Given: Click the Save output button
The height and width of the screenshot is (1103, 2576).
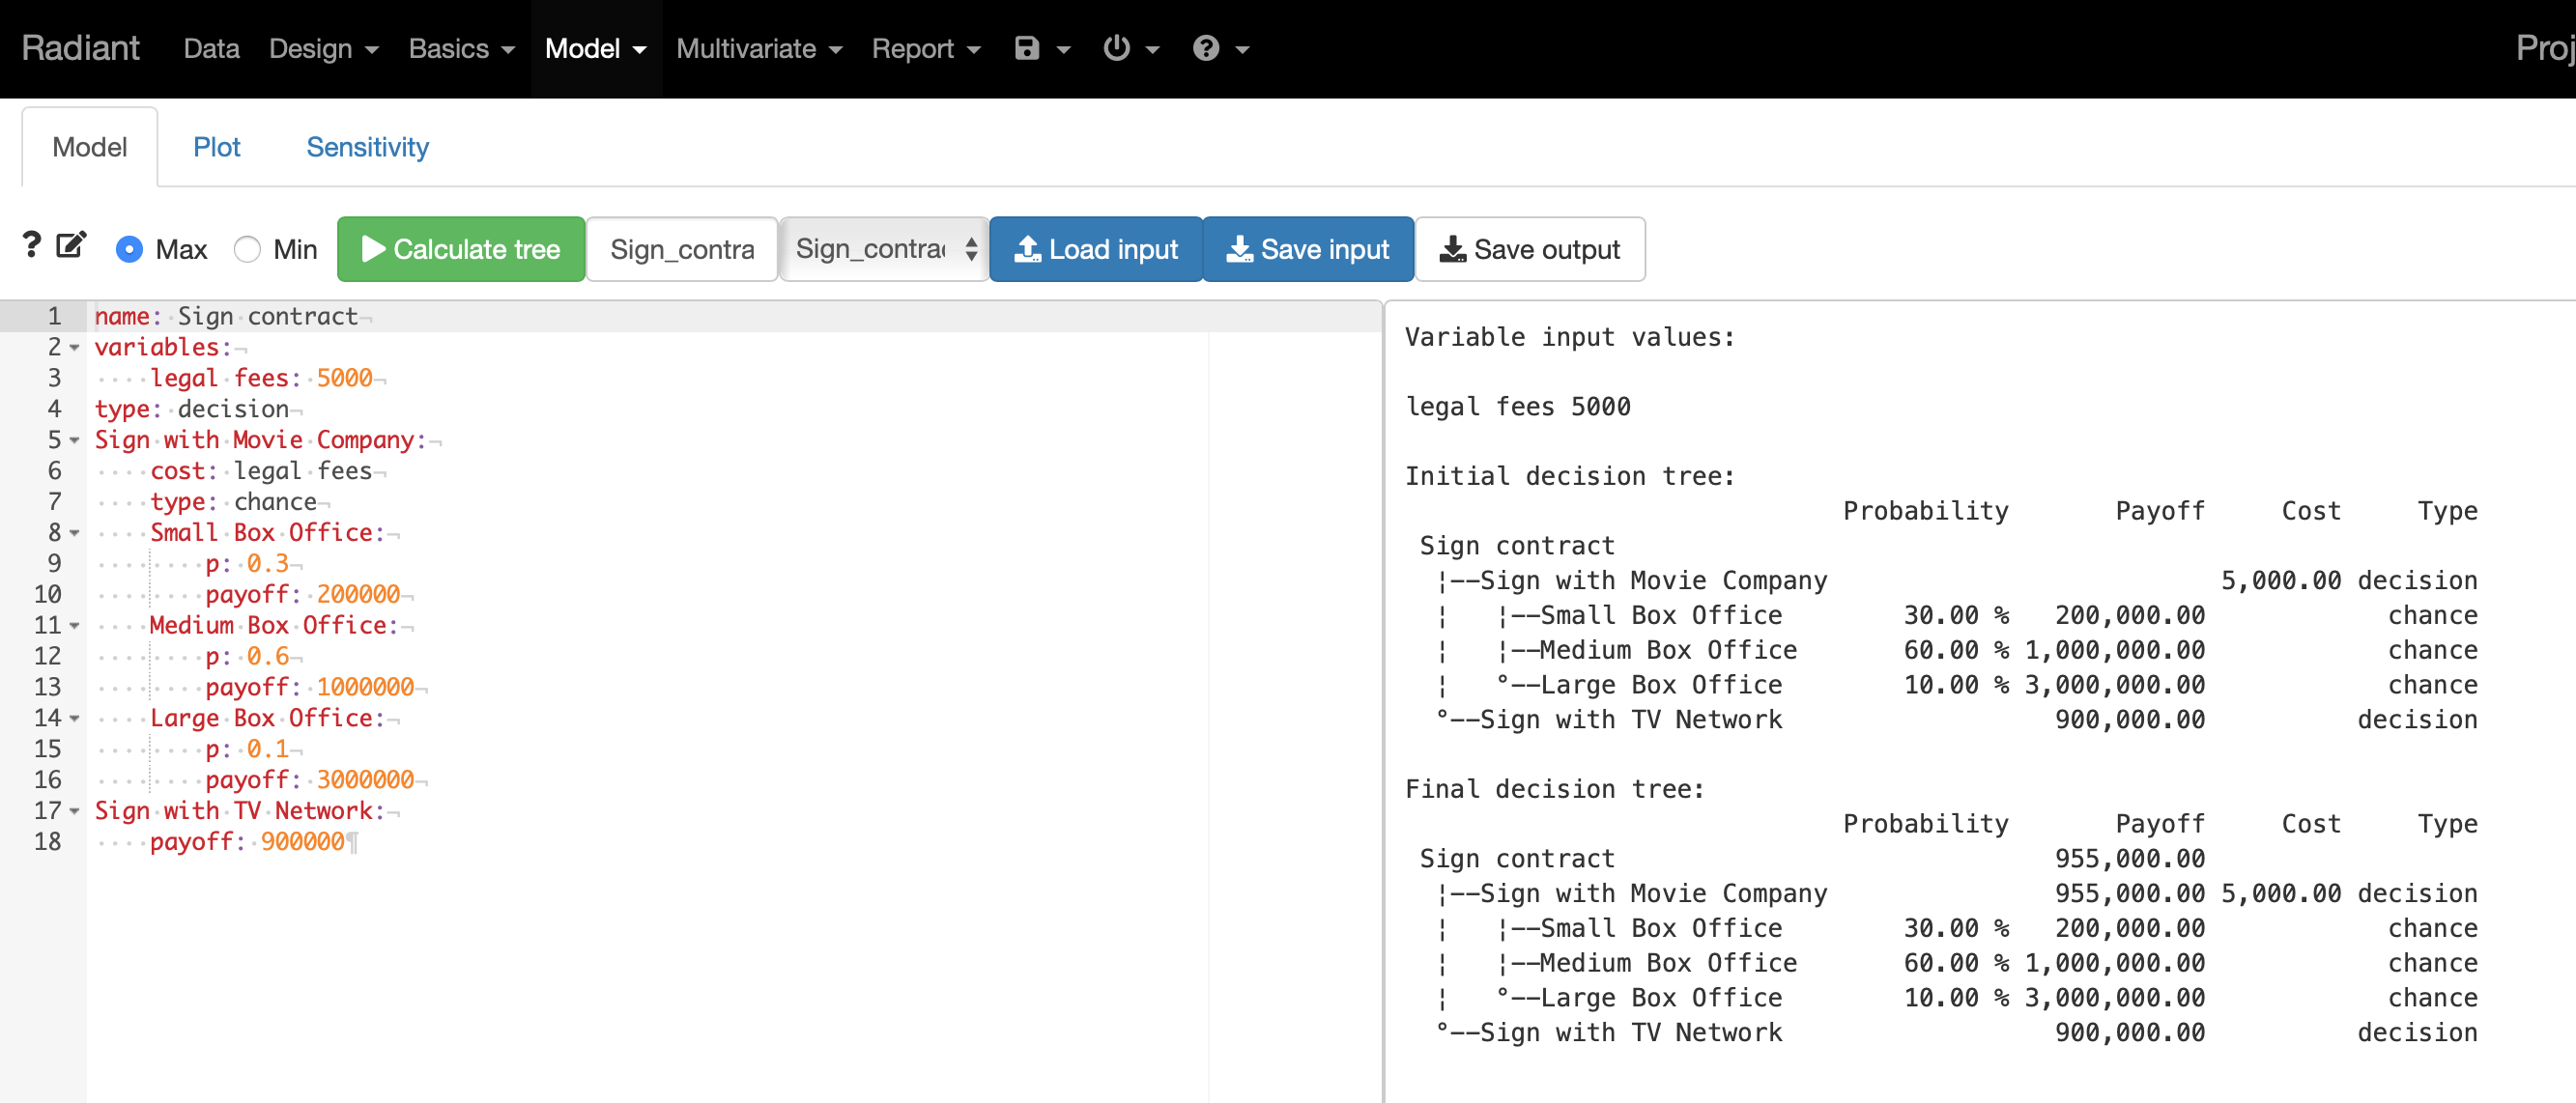Looking at the screenshot, I should pos(1530,249).
